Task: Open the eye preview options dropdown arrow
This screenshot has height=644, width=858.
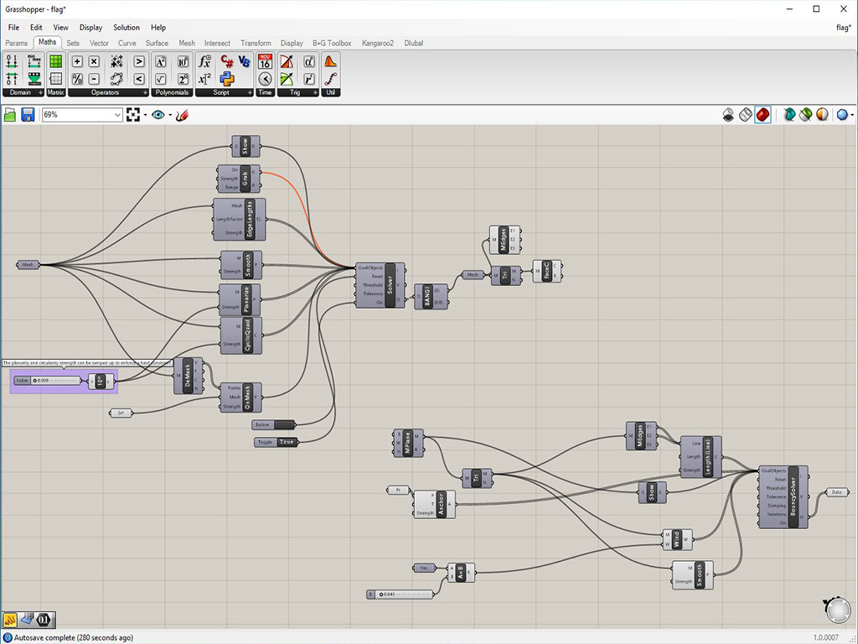Action: (170, 115)
